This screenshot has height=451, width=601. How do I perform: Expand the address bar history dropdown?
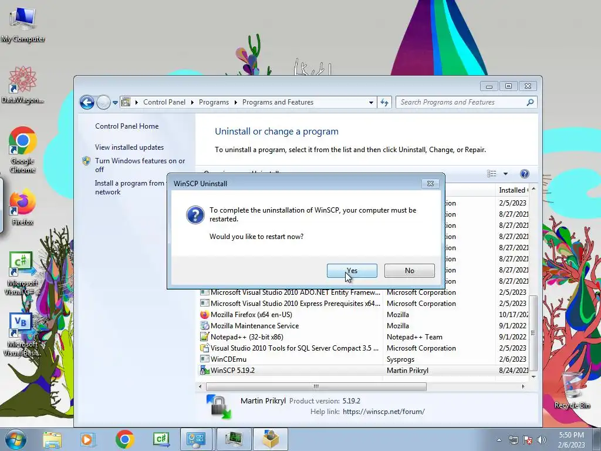(371, 102)
